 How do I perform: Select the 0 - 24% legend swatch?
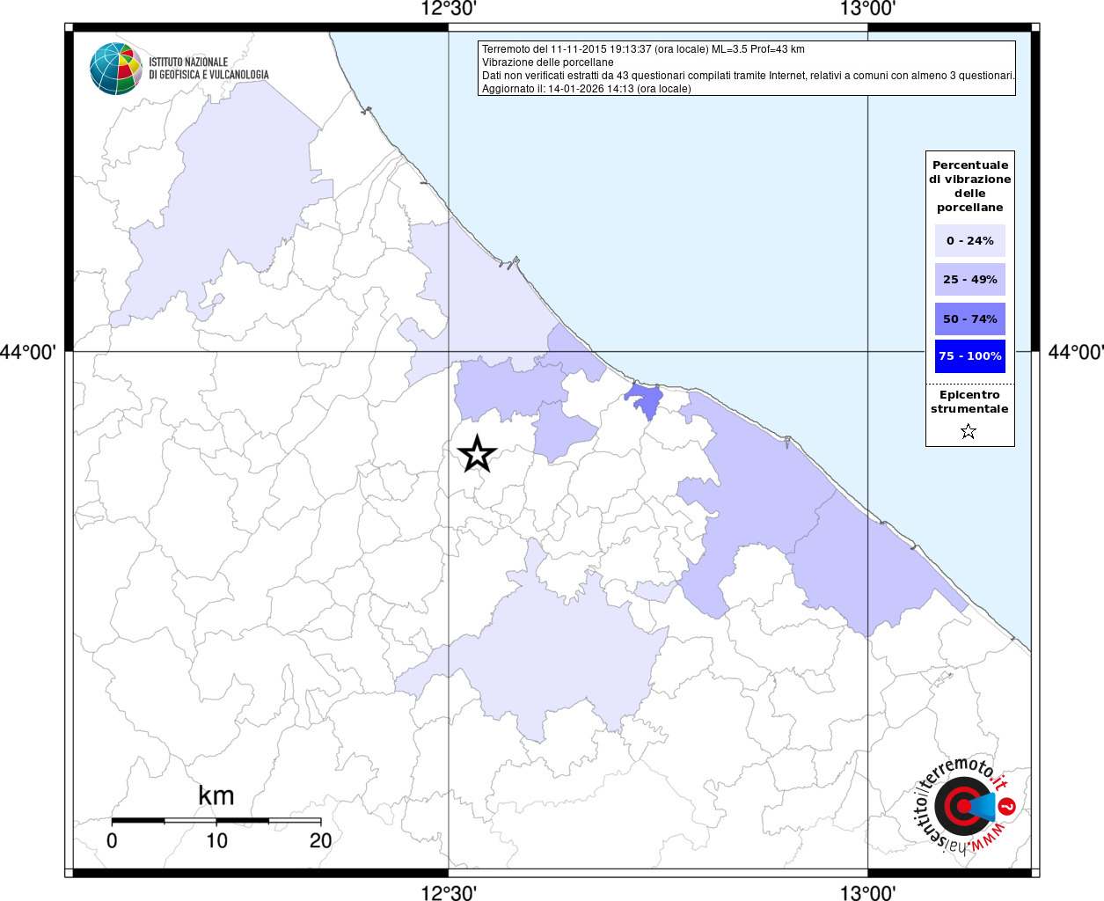click(969, 241)
